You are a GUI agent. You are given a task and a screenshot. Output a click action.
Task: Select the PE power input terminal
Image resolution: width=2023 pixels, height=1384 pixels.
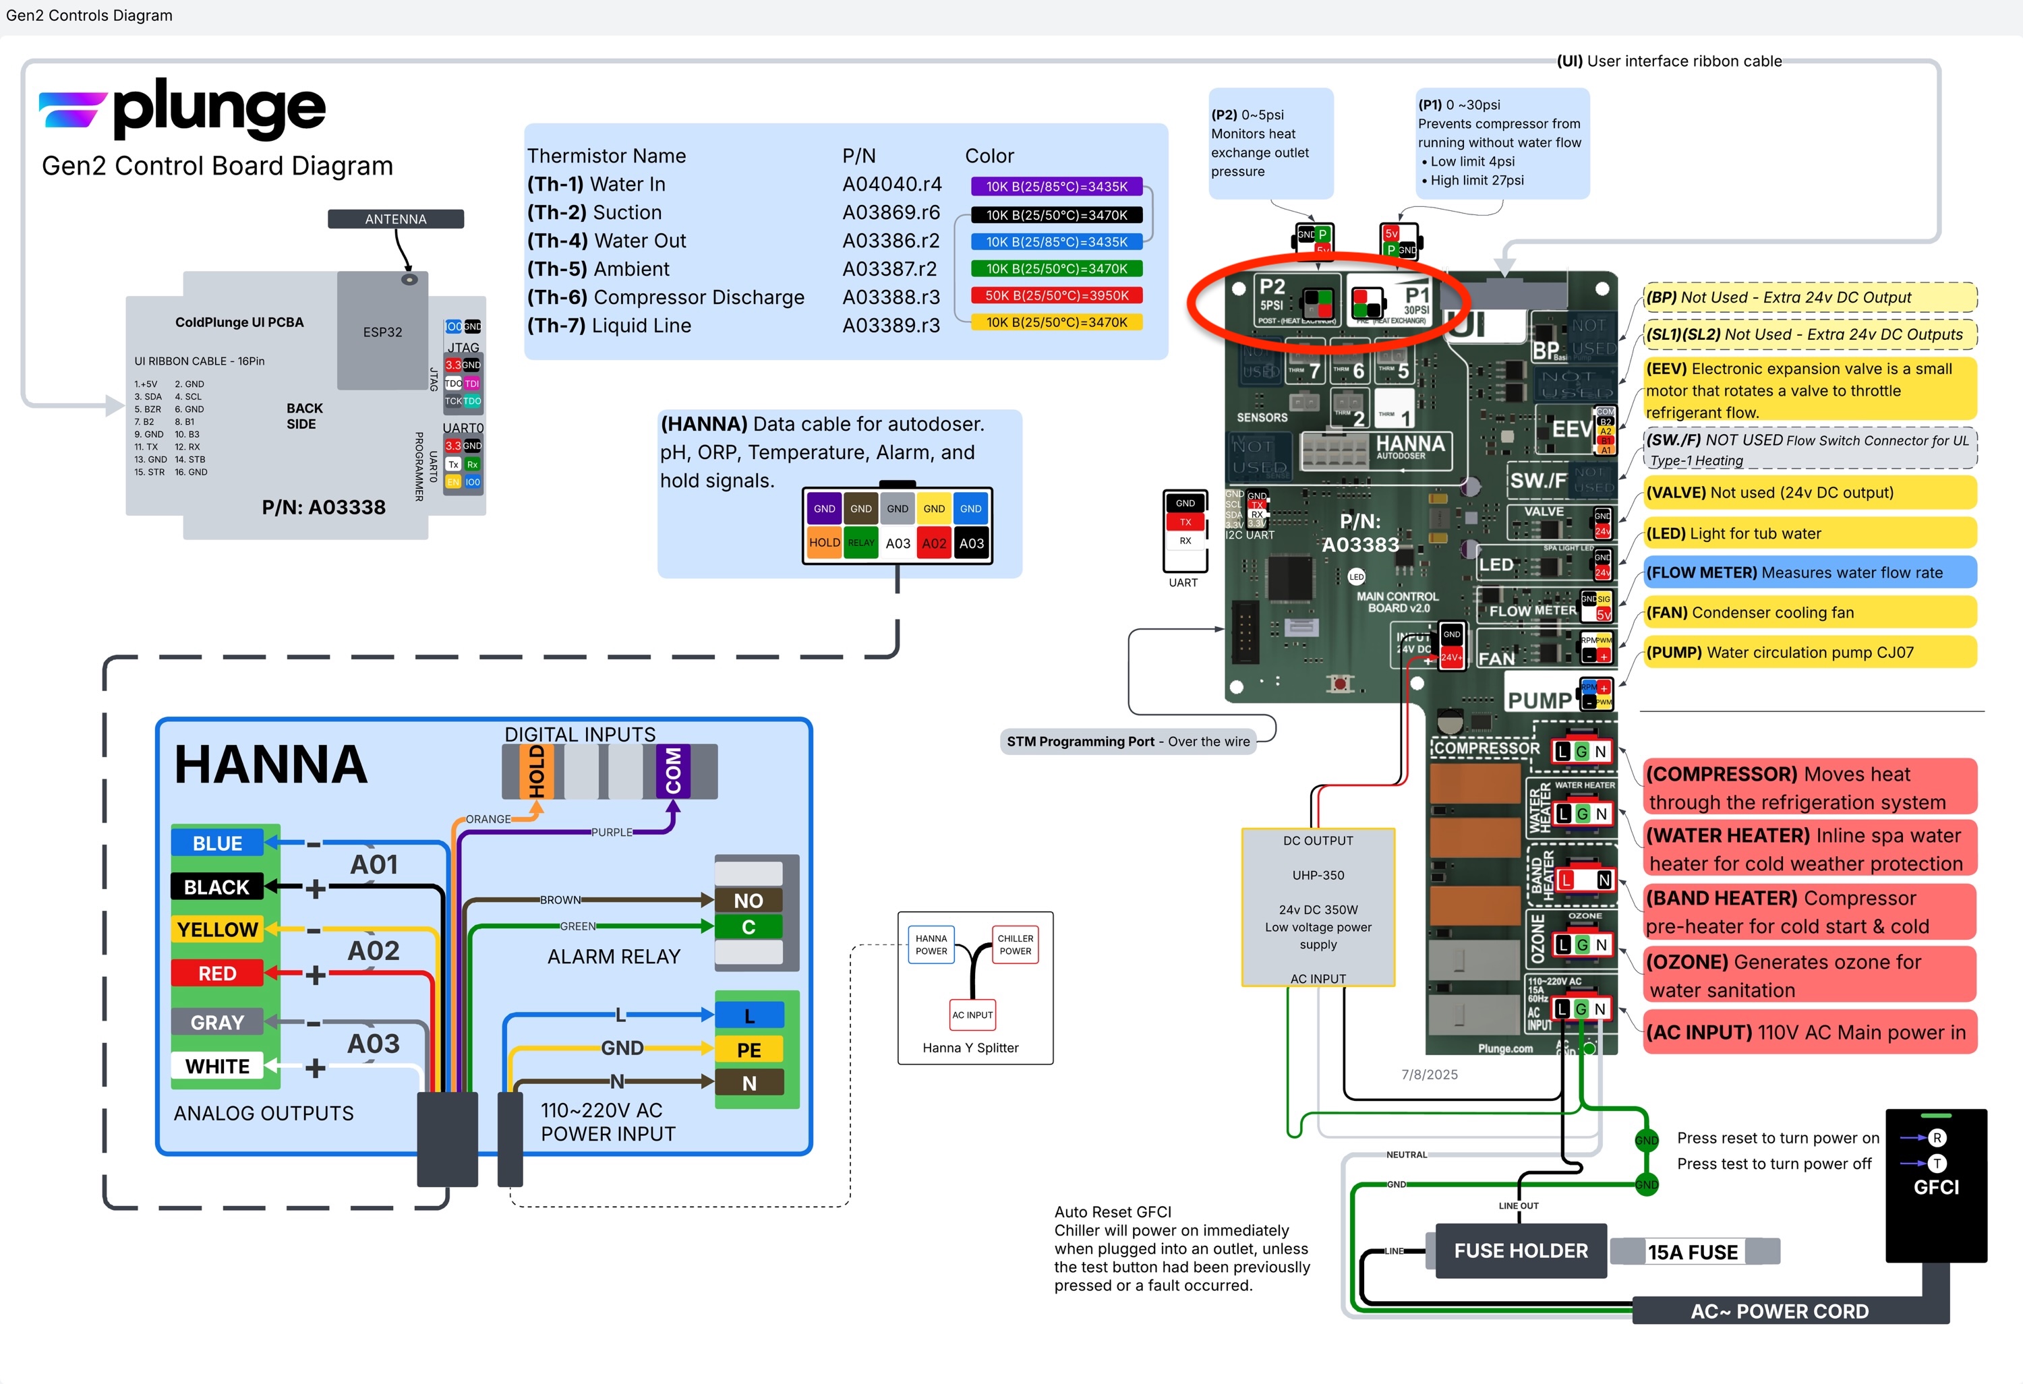pyautogui.click(x=749, y=1050)
